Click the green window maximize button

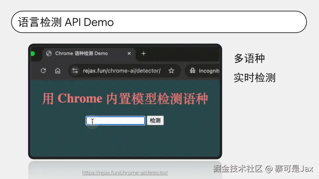pyautogui.click(x=33, y=54)
